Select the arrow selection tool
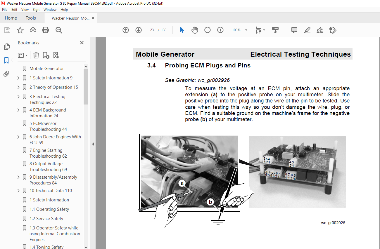This screenshot has width=380, height=249. (x=182, y=30)
